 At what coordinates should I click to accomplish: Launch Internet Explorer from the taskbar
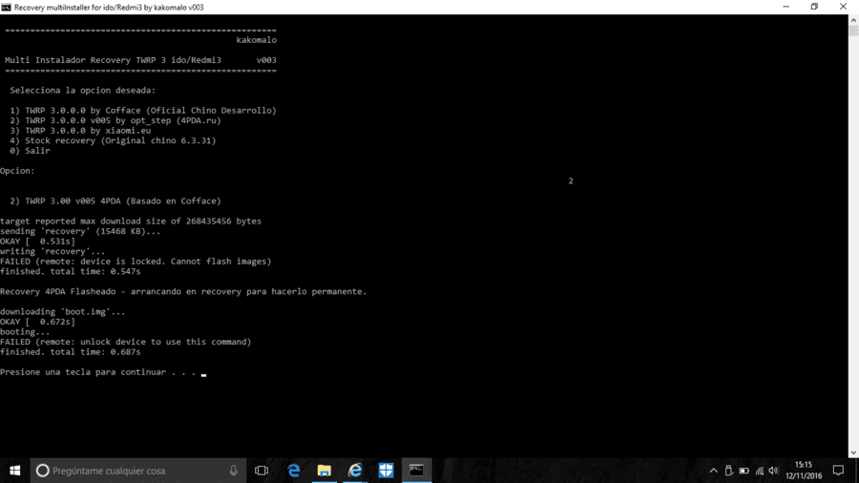pyautogui.click(x=355, y=471)
